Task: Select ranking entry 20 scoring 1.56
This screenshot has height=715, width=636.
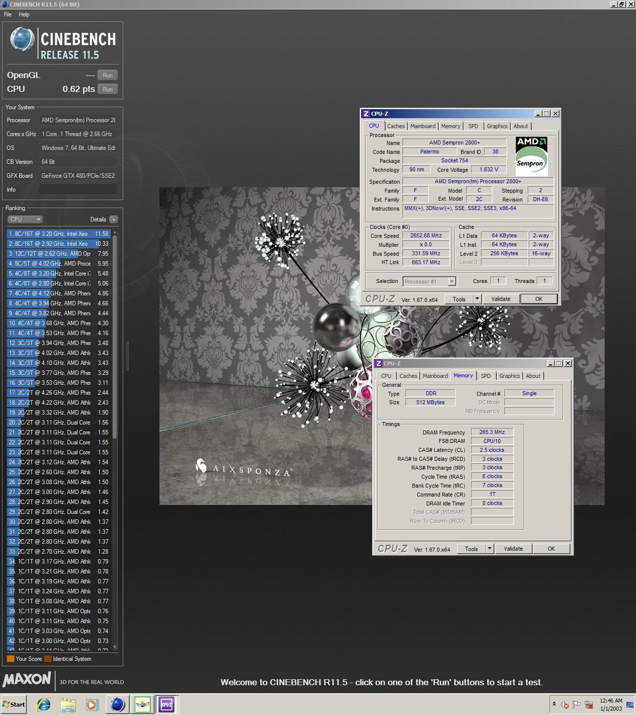Action: pyautogui.click(x=59, y=423)
